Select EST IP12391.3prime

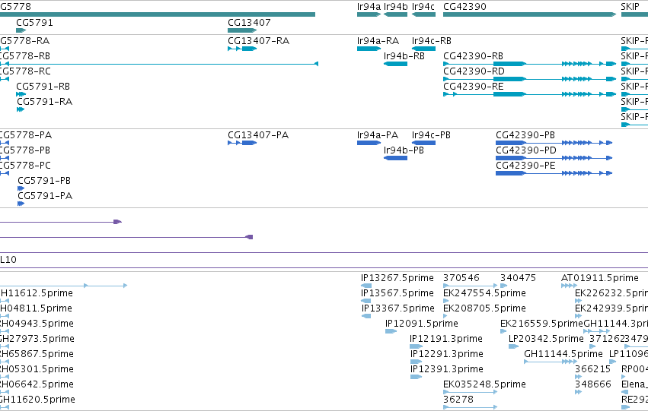(447, 370)
